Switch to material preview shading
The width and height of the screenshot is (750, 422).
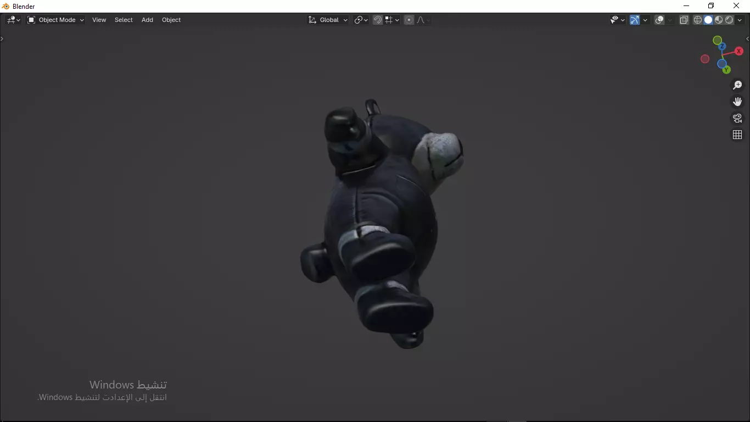(x=719, y=20)
